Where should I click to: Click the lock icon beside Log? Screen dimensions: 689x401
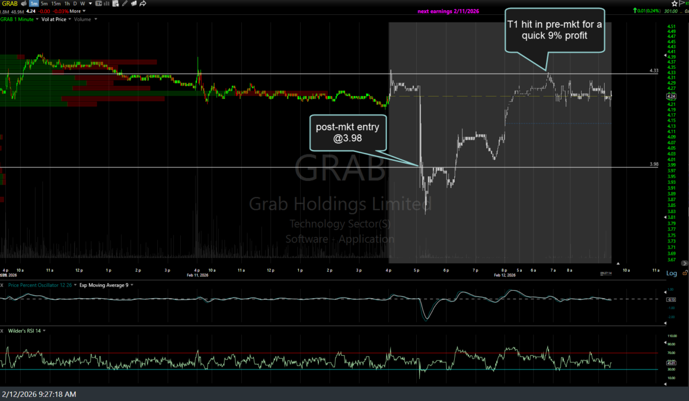point(683,273)
